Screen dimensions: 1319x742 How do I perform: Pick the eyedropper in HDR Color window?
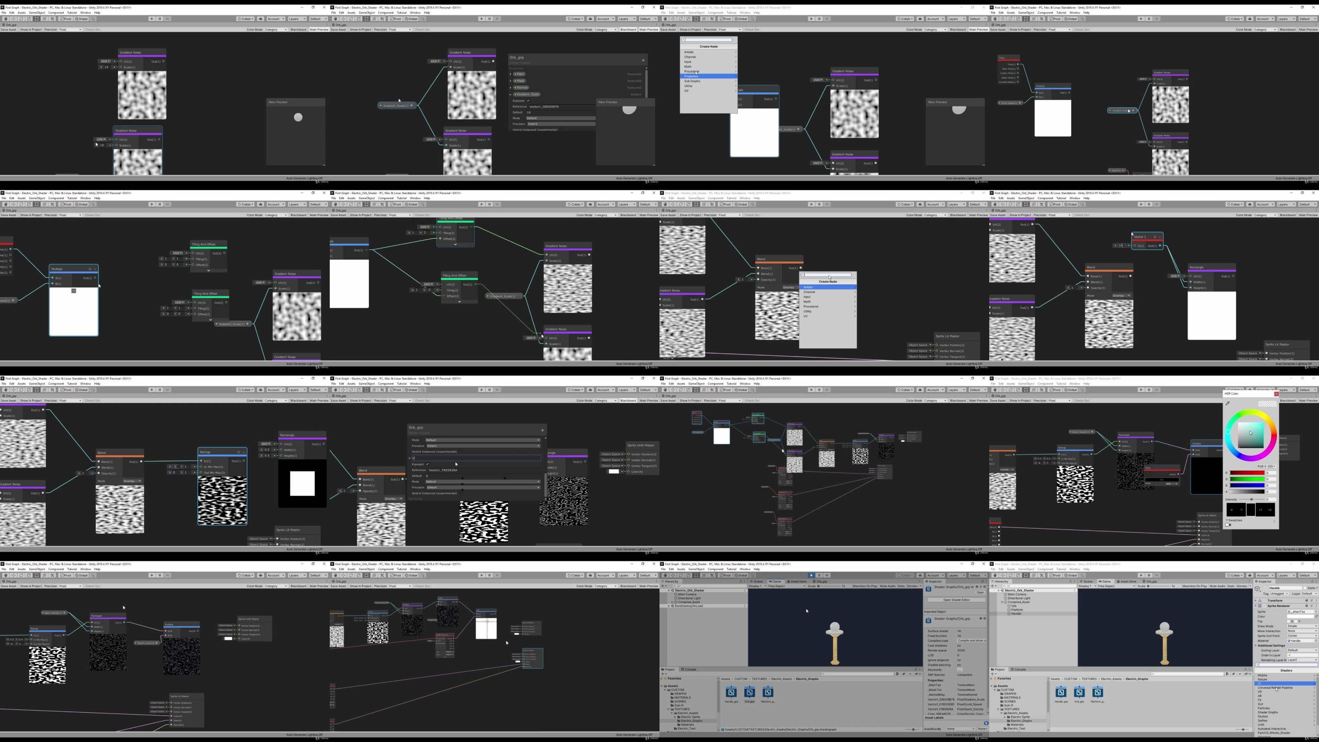(1228, 404)
